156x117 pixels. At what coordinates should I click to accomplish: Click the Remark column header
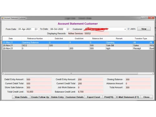click(119, 38)
